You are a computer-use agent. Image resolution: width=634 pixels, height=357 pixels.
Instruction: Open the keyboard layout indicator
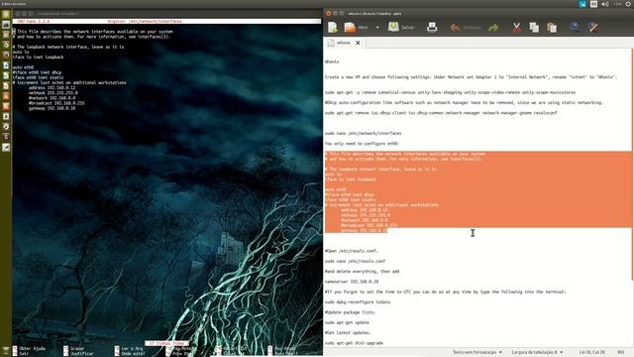[x=593, y=4]
